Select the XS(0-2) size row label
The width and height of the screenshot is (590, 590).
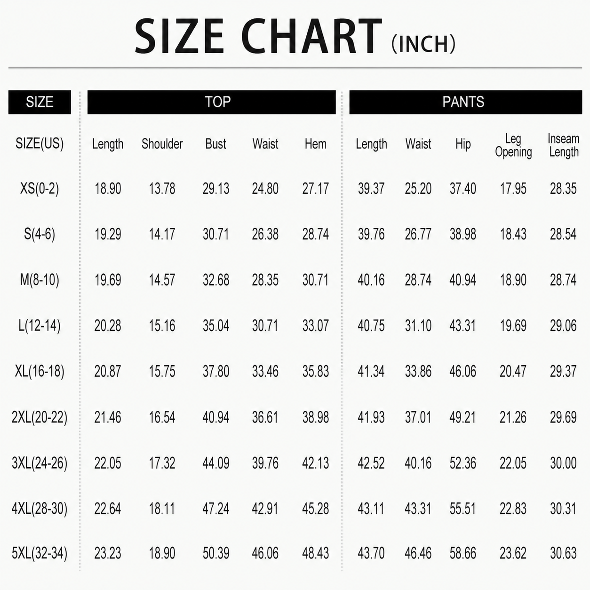40,189
